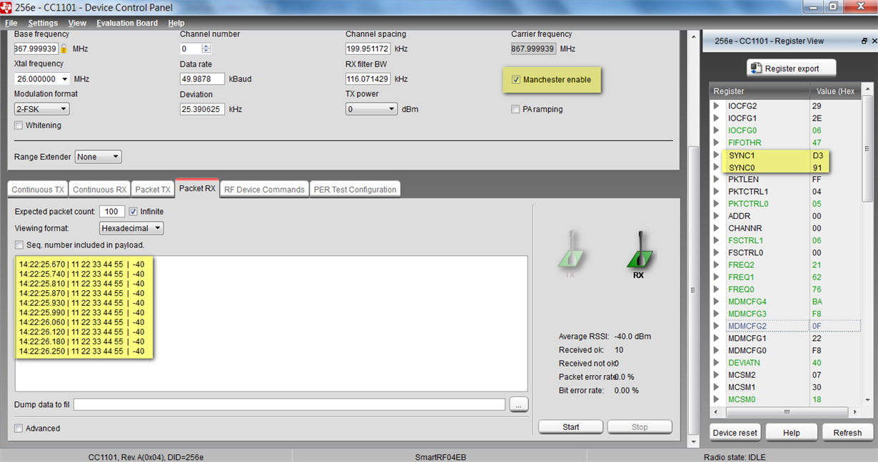Image resolution: width=878 pixels, height=462 pixels.
Task: Enable the Advanced checkbox
Action: (x=19, y=428)
